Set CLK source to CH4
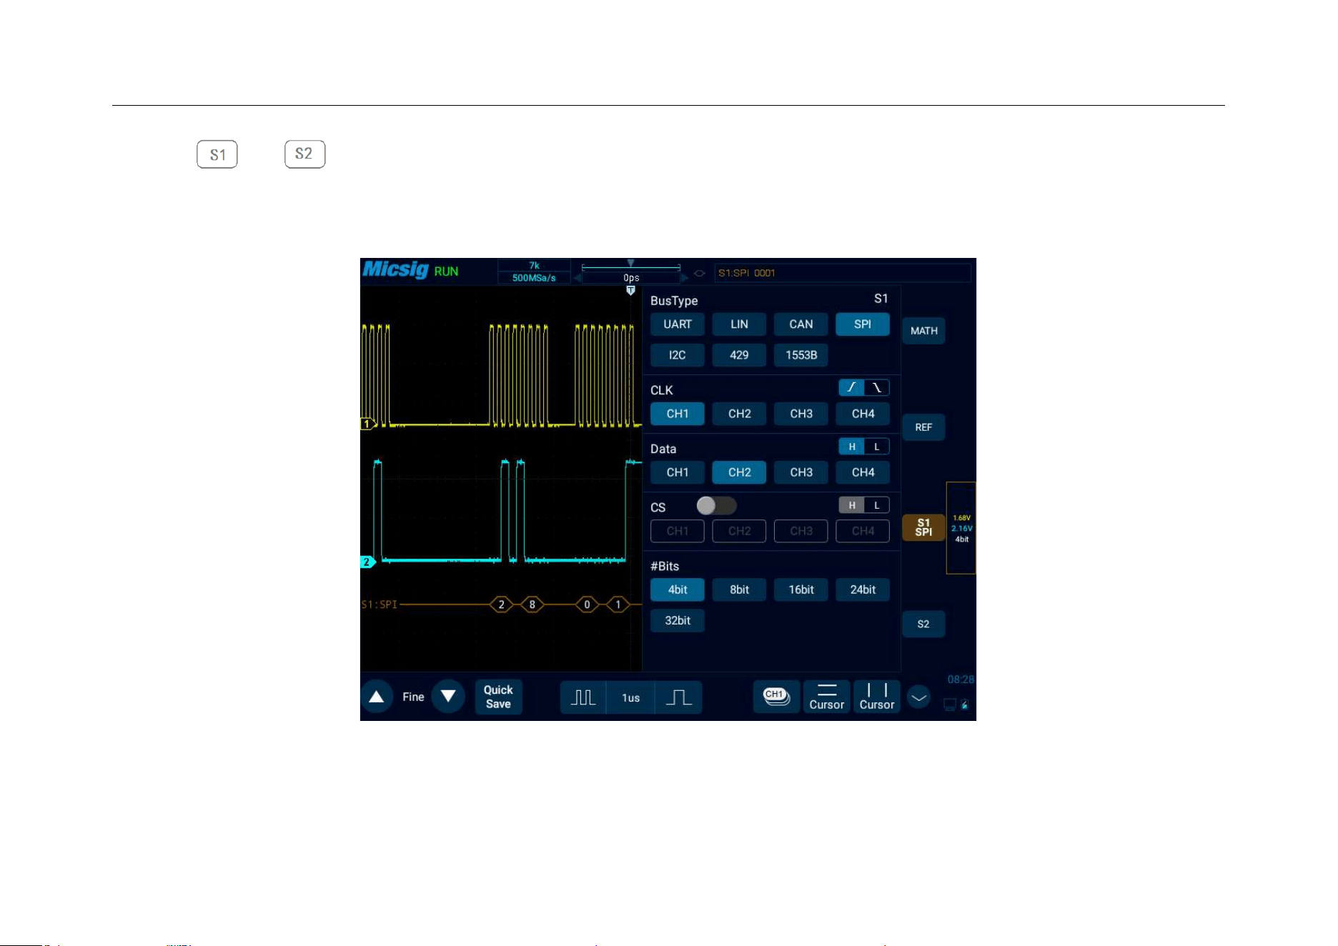 coord(863,414)
